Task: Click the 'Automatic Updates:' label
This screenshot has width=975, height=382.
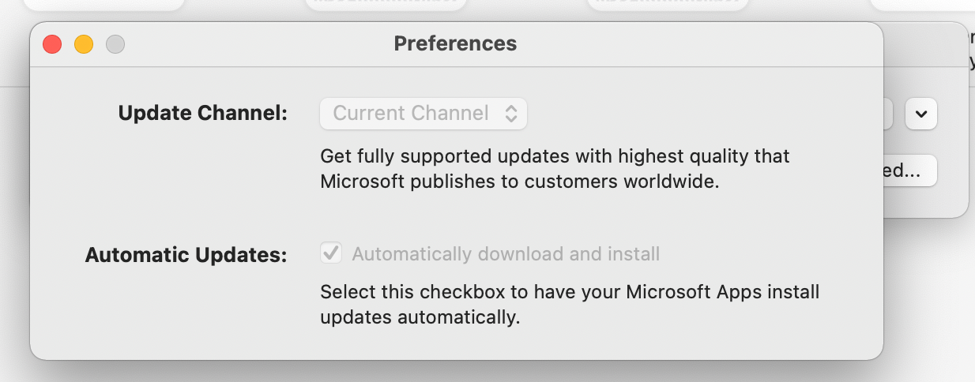Action: tap(186, 255)
